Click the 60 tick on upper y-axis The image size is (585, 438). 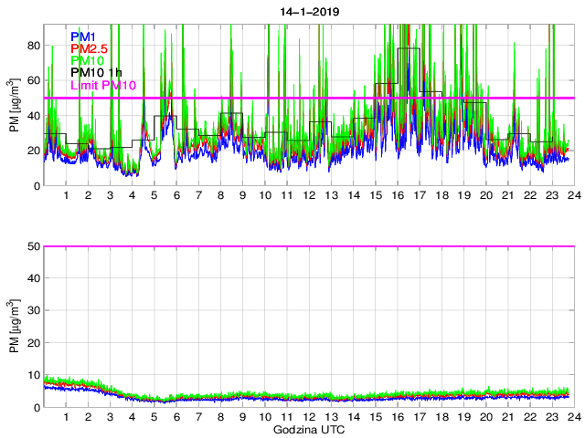point(33,80)
